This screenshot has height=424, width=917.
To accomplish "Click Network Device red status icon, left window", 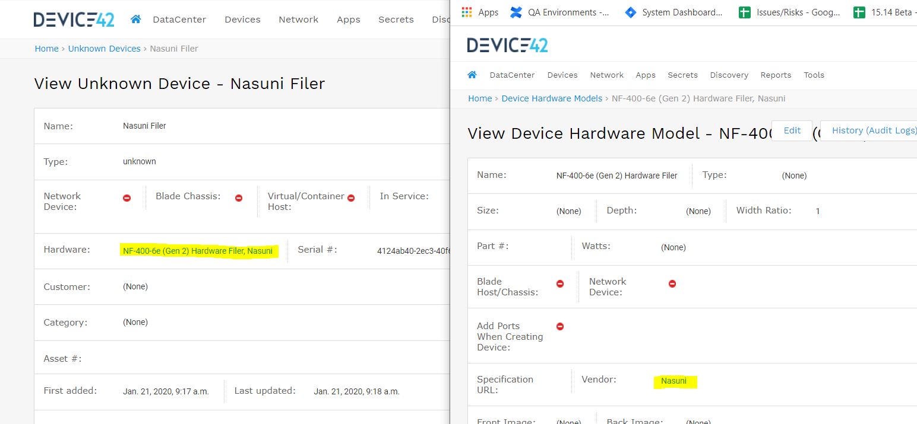I will (127, 198).
